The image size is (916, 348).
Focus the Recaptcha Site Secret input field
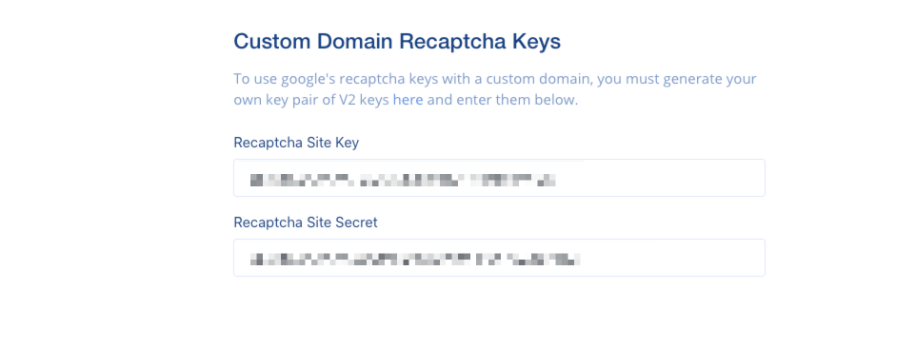tap(499, 258)
